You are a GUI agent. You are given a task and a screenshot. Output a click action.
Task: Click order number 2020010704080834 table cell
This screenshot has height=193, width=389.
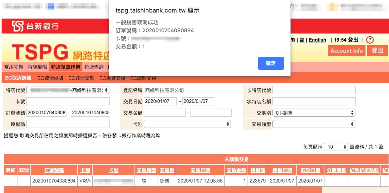pyautogui.click(x=54, y=181)
